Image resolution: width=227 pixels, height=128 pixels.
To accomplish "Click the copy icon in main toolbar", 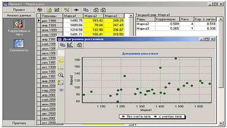I will pos(86,10).
